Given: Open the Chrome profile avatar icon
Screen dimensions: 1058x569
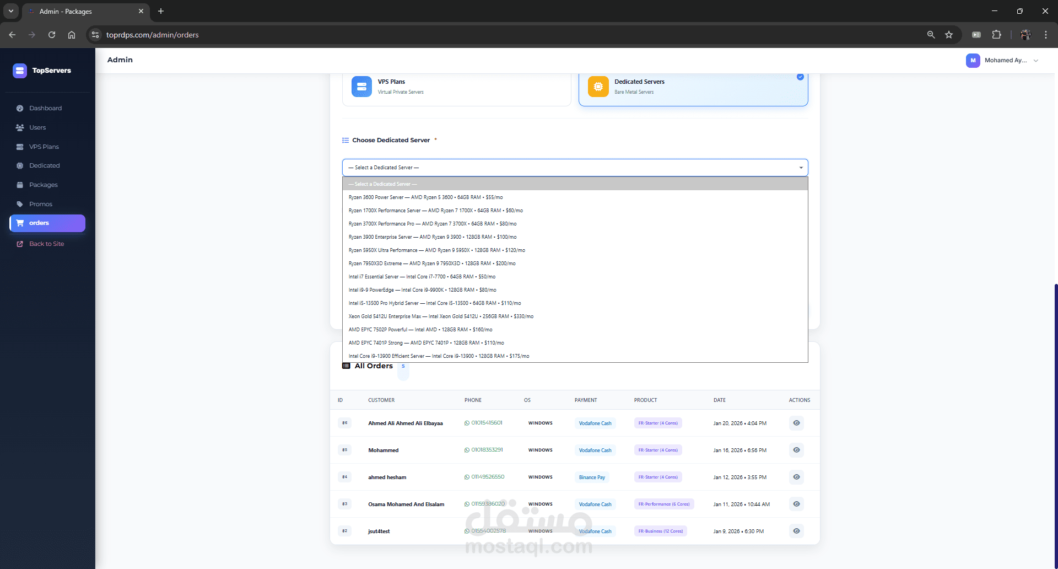Looking at the screenshot, I should [1025, 35].
